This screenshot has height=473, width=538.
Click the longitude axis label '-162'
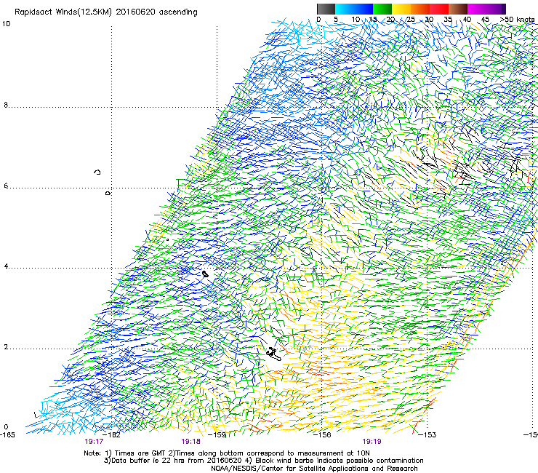coord(113,435)
